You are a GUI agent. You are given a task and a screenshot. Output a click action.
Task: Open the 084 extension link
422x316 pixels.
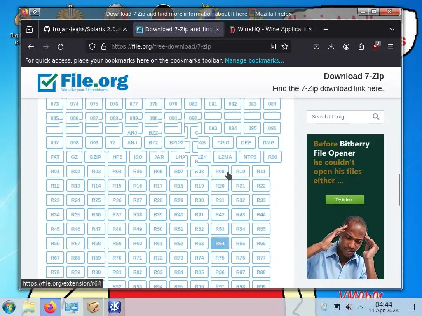point(272,104)
